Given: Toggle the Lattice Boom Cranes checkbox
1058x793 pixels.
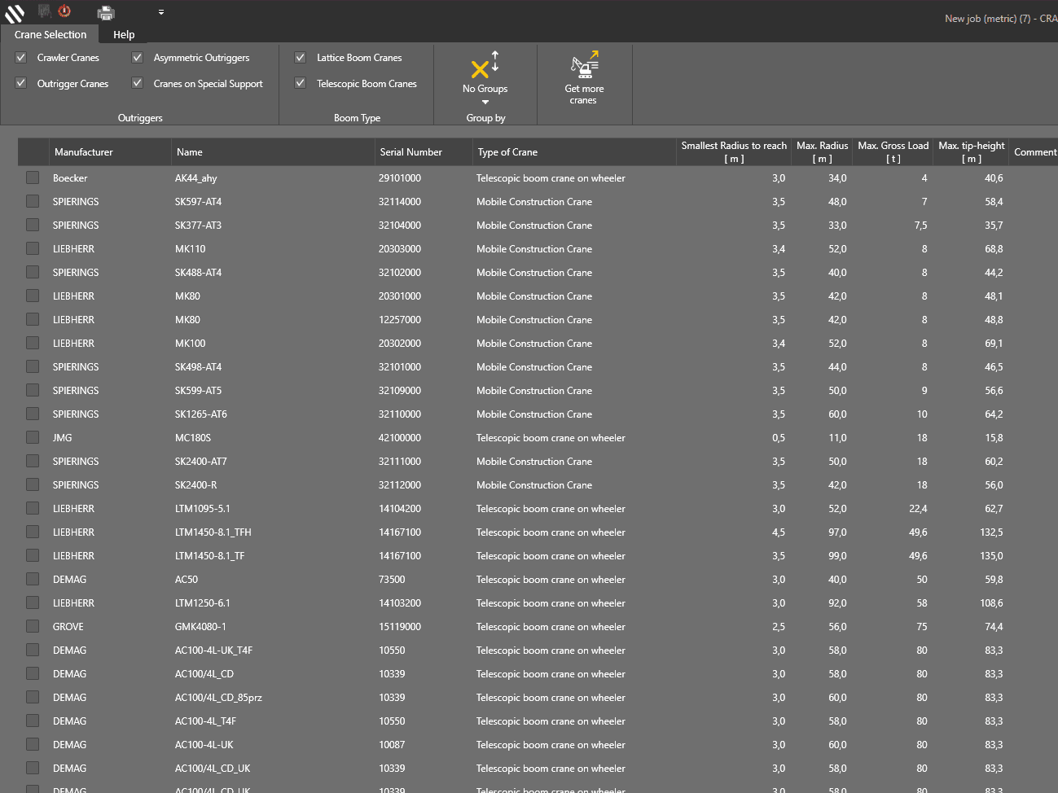Looking at the screenshot, I should click(301, 57).
